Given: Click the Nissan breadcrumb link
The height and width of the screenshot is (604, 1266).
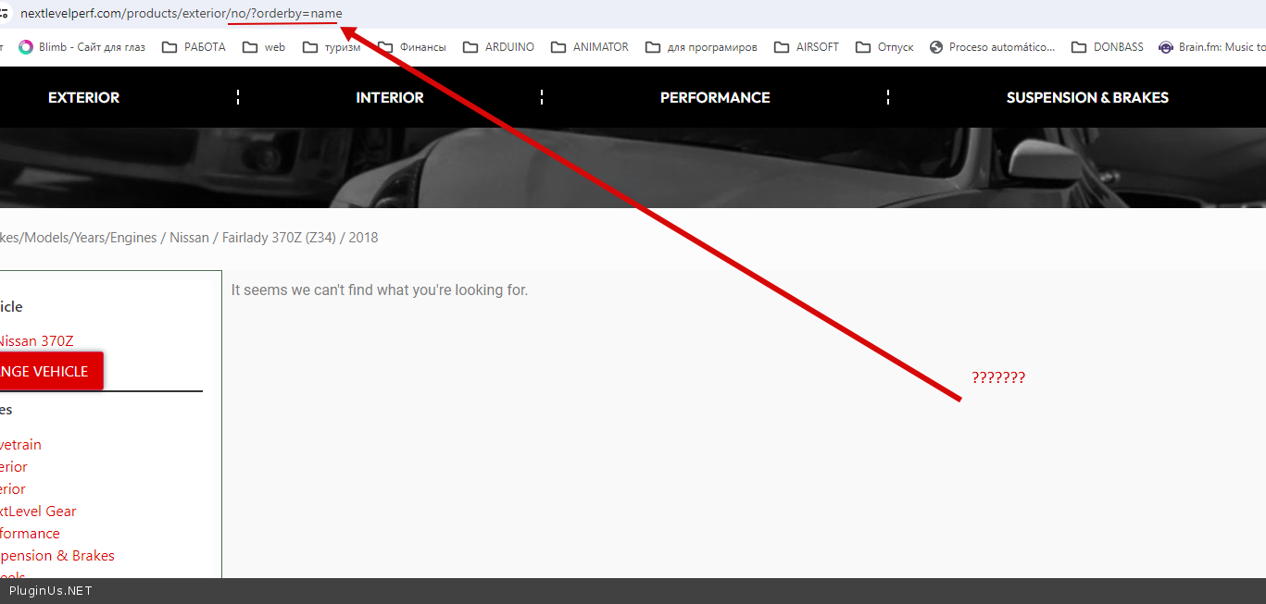Looking at the screenshot, I should pos(189,238).
